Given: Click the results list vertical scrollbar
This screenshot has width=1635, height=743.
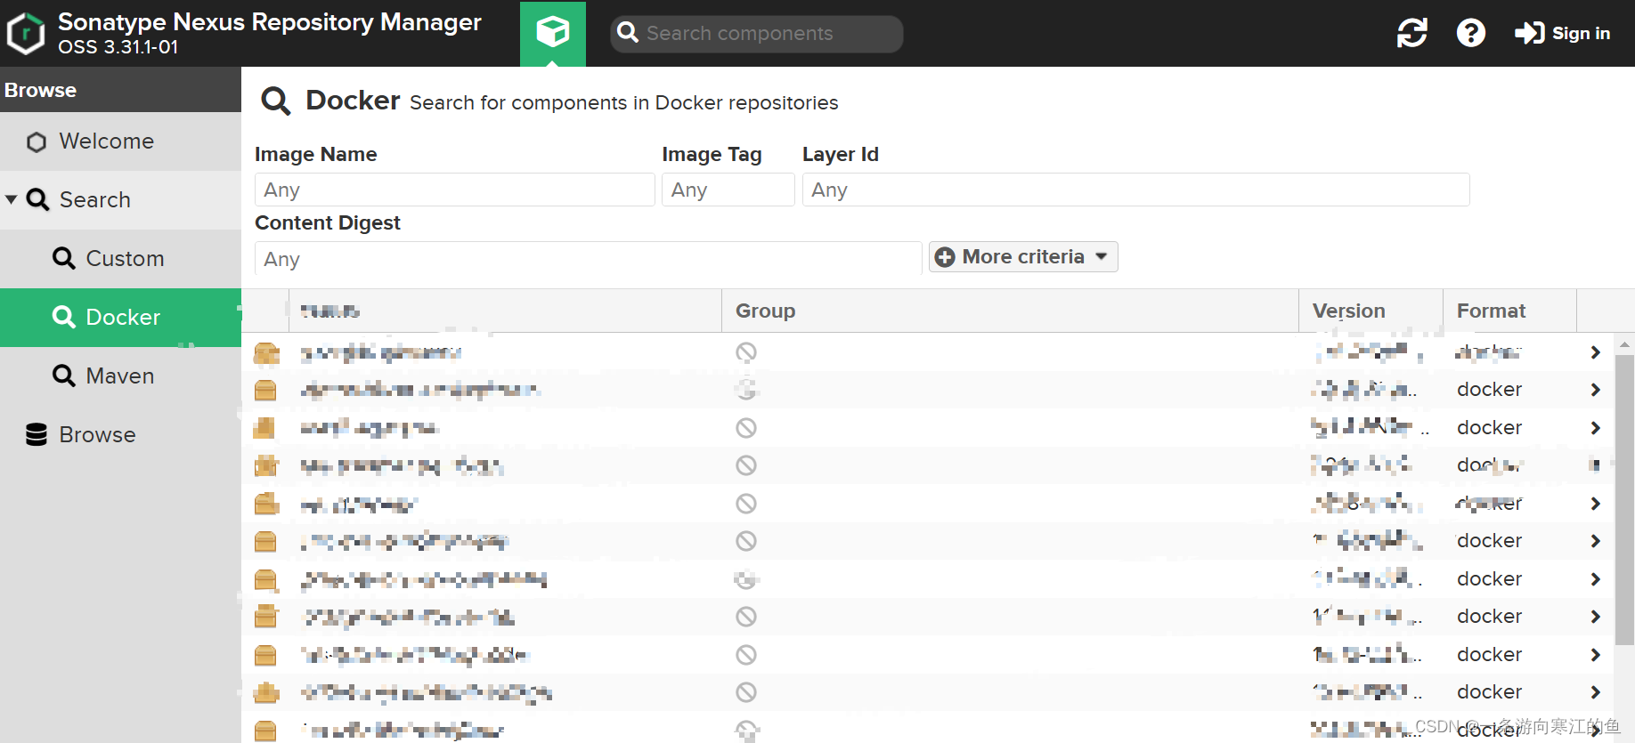Looking at the screenshot, I should [1624, 500].
